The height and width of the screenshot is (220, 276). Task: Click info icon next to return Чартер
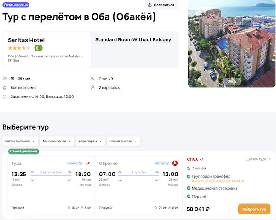[x=168, y=163]
